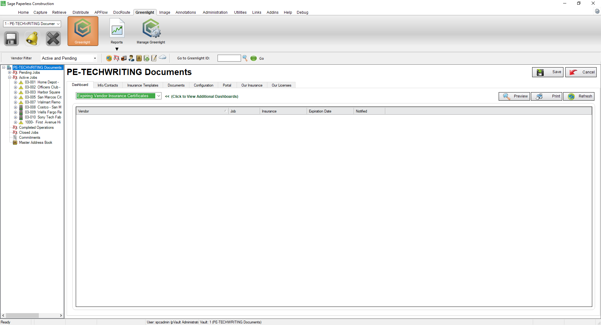Expand the 03-005 San Marcos node
The image size is (601, 325).
15,97
